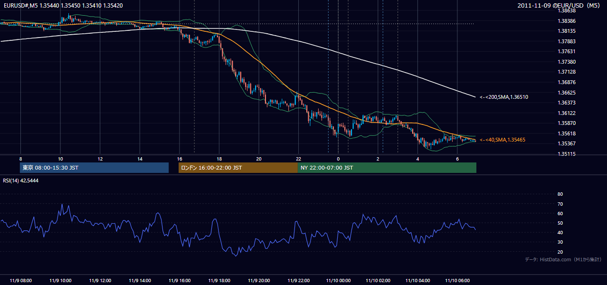
Task: Click the RSI 50 level label
Action: point(560,223)
